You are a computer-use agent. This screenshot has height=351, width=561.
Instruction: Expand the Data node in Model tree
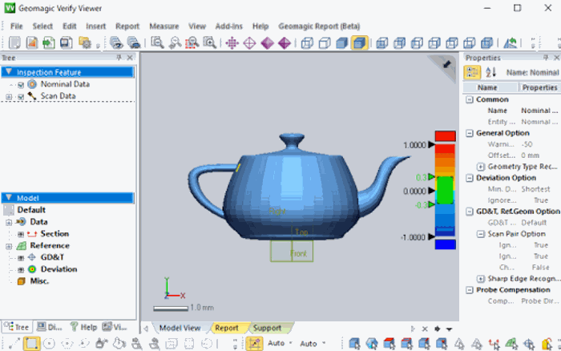9,223
